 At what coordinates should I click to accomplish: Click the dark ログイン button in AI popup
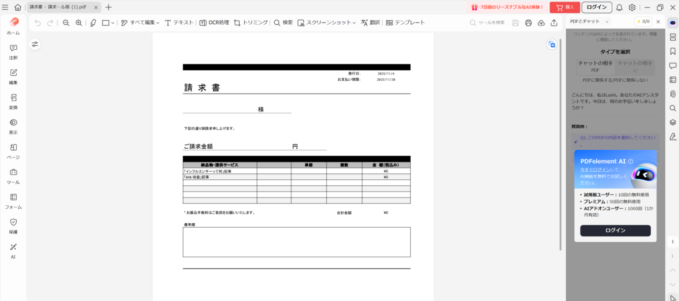point(615,231)
